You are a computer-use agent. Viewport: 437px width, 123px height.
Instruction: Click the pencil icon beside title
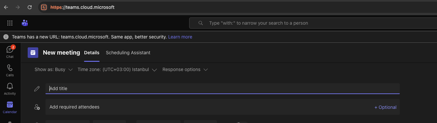(37, 88)
